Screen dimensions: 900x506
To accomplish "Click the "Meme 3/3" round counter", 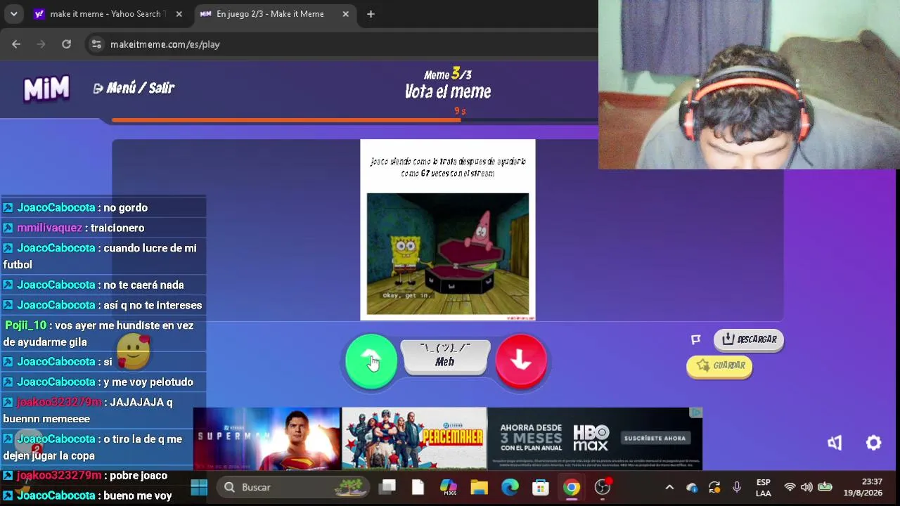I will pos(448,74).
